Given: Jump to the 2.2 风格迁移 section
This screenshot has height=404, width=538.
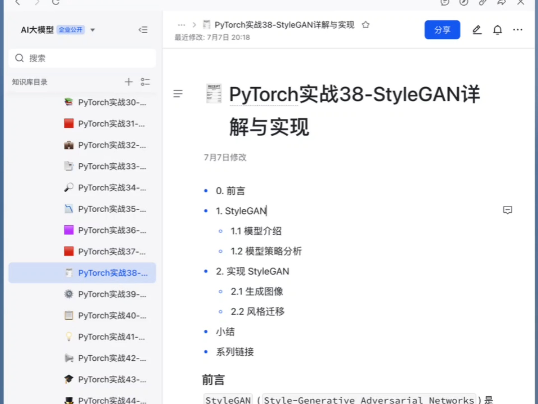Looking at the screenshot, I should 257,312.
